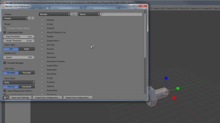220x123 pixels.
Task: Click the red X axis manipulator handle
Action: (x=174, y=98)
